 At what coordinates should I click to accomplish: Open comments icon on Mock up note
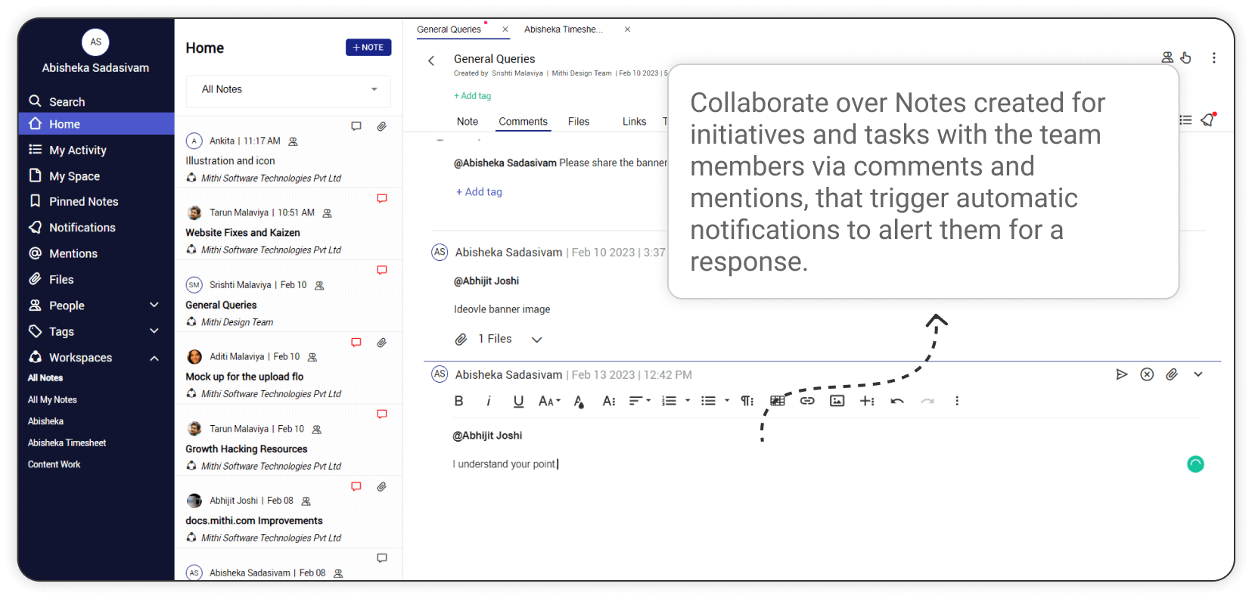[x=356, y=343]
